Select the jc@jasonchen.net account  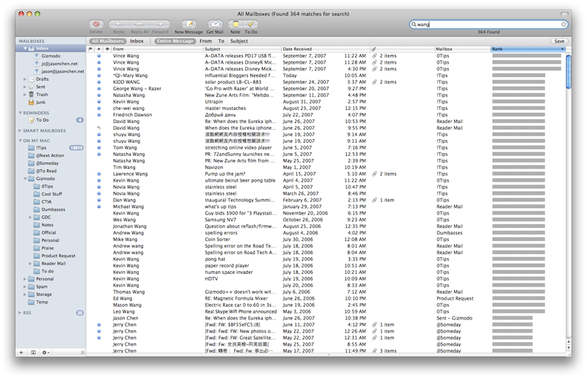coord(56,64)
